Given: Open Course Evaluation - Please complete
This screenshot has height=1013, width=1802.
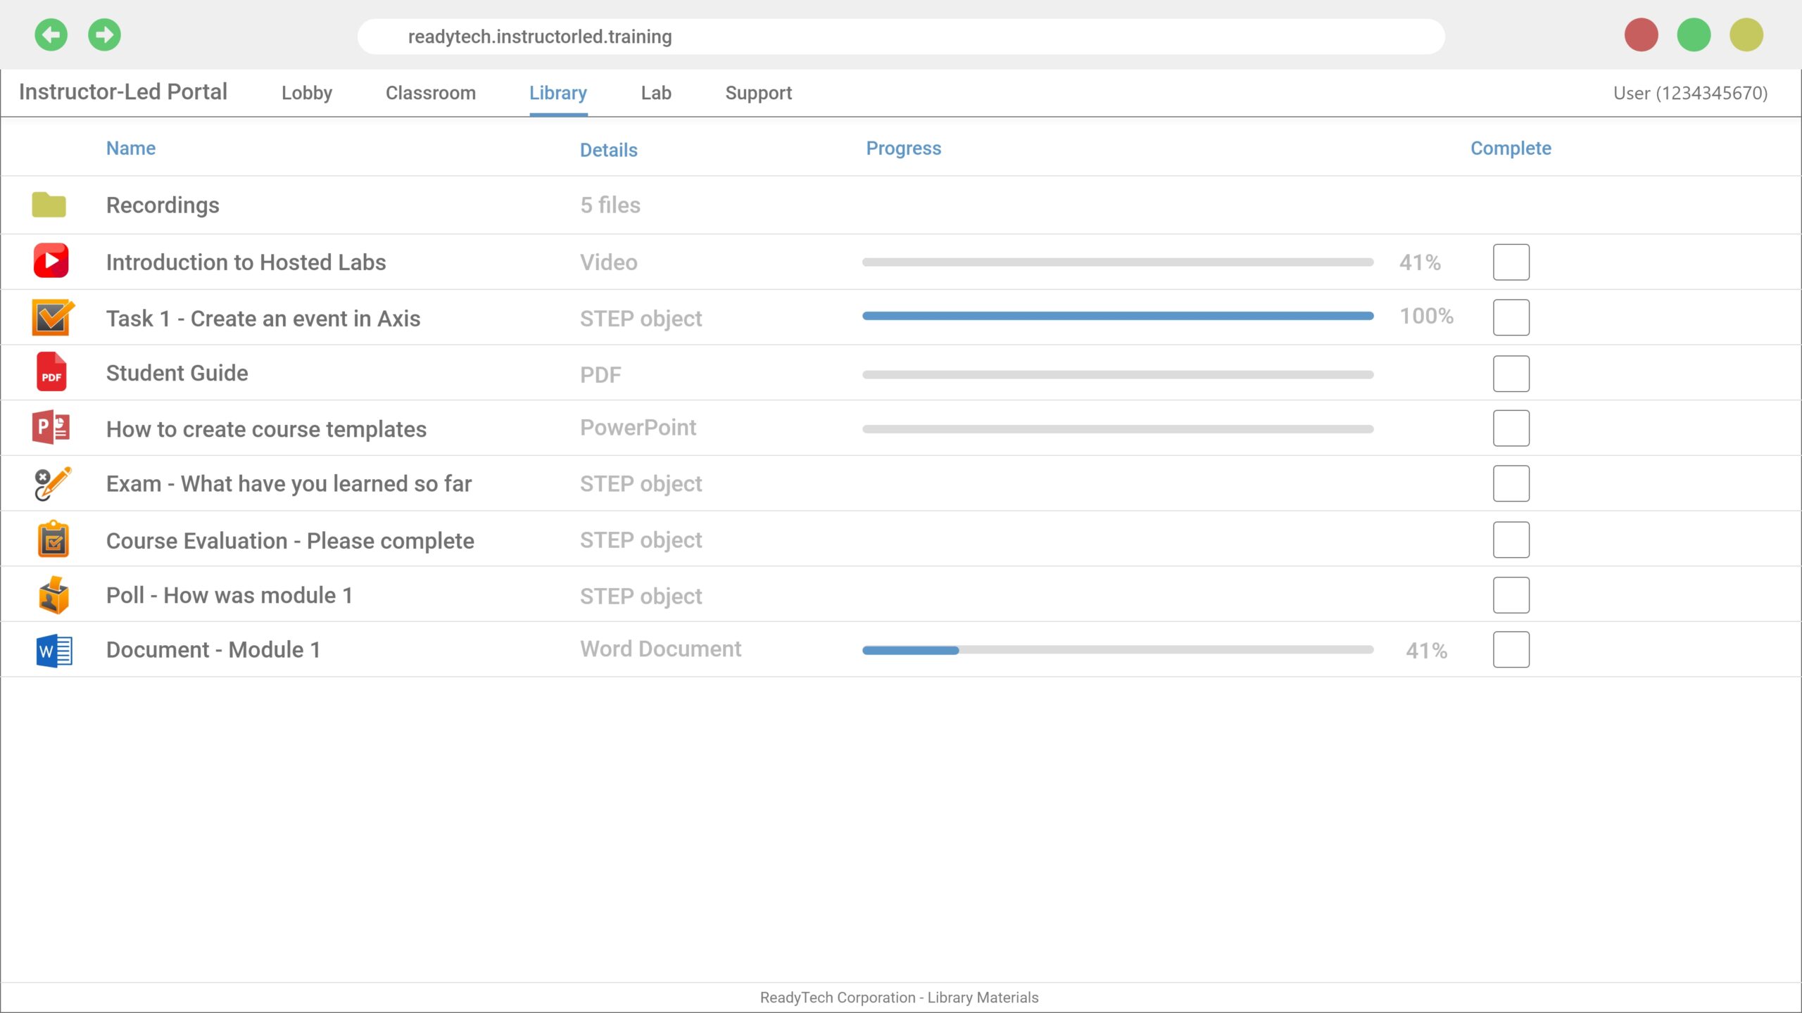Looking at the screenshot, I should pyautogui.click(x=289, y=540).
